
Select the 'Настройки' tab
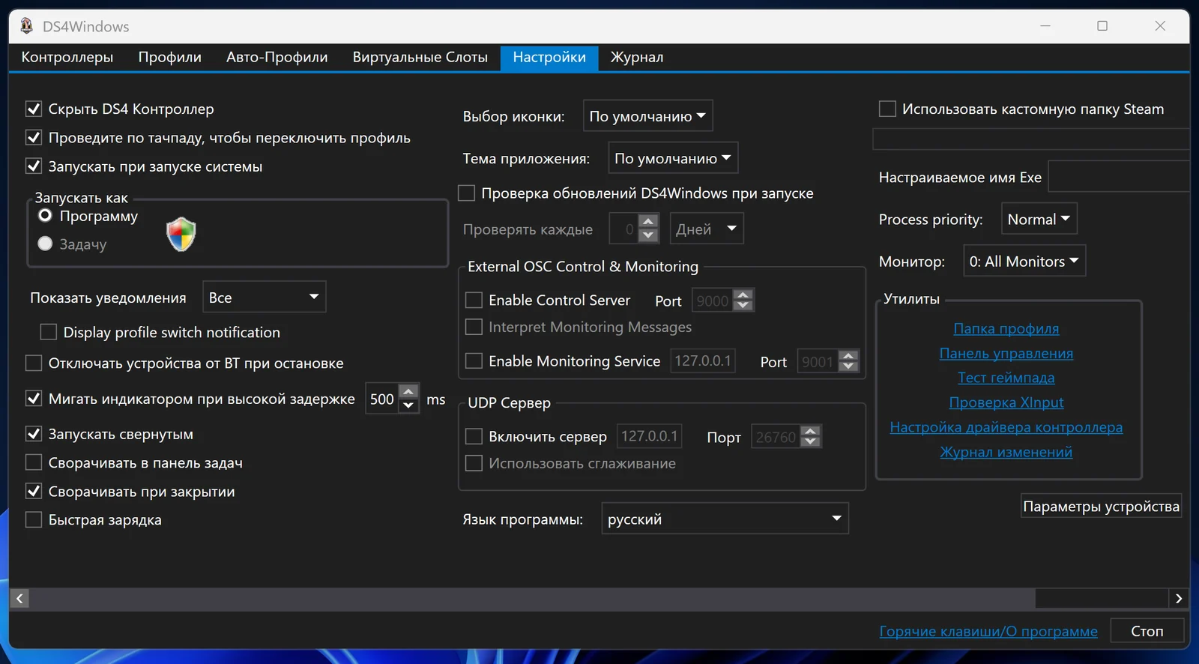(549, 57)
